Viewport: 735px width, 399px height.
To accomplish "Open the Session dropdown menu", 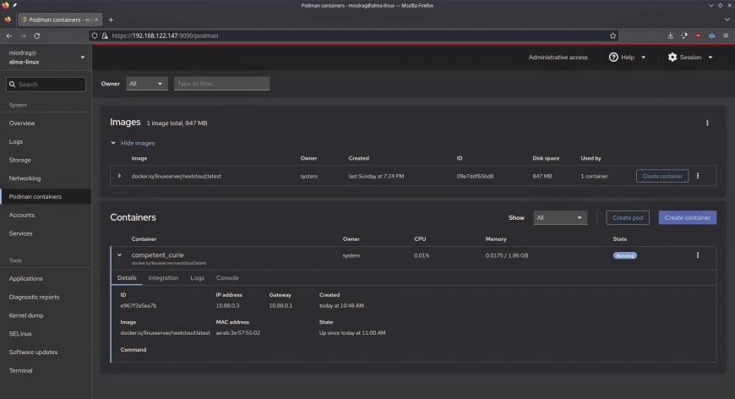I will (690, 57).
